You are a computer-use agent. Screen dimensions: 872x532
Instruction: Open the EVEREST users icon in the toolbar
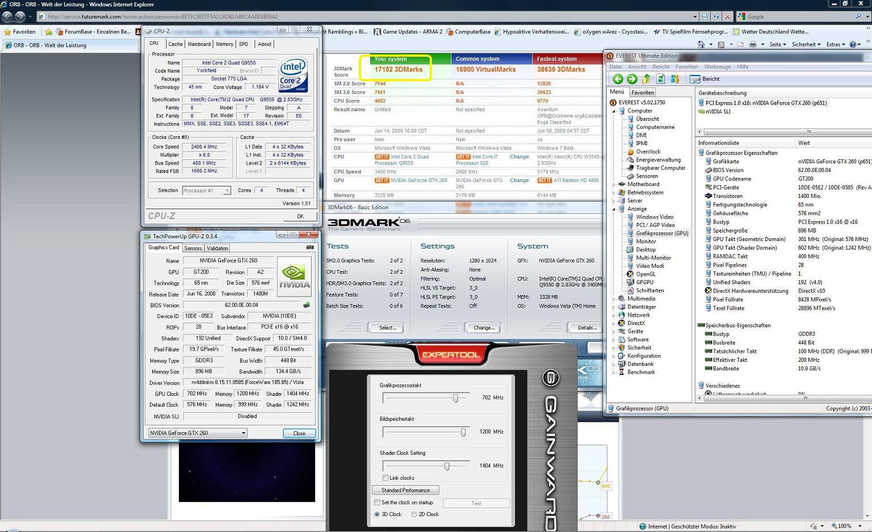tap(674, 79)
